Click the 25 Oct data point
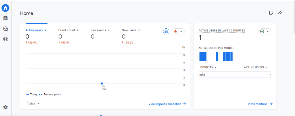 tap(102, 83)
